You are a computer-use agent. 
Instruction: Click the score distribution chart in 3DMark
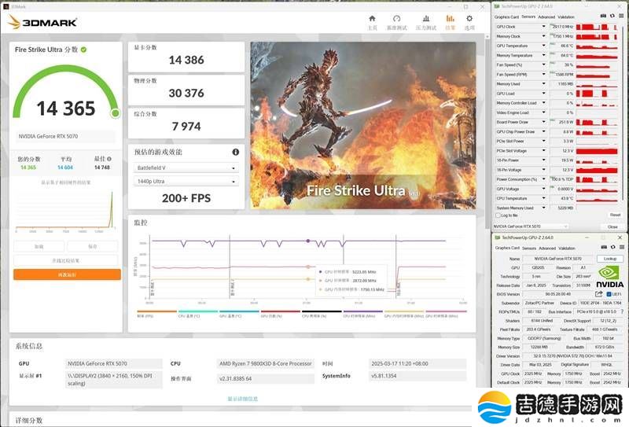point(66,210)
